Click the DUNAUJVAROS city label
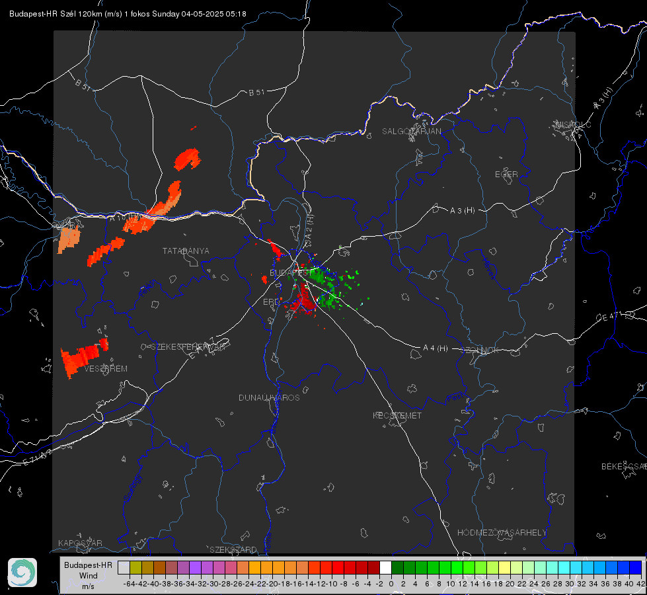This screenshot has height=595, width=647. [269, 397]
